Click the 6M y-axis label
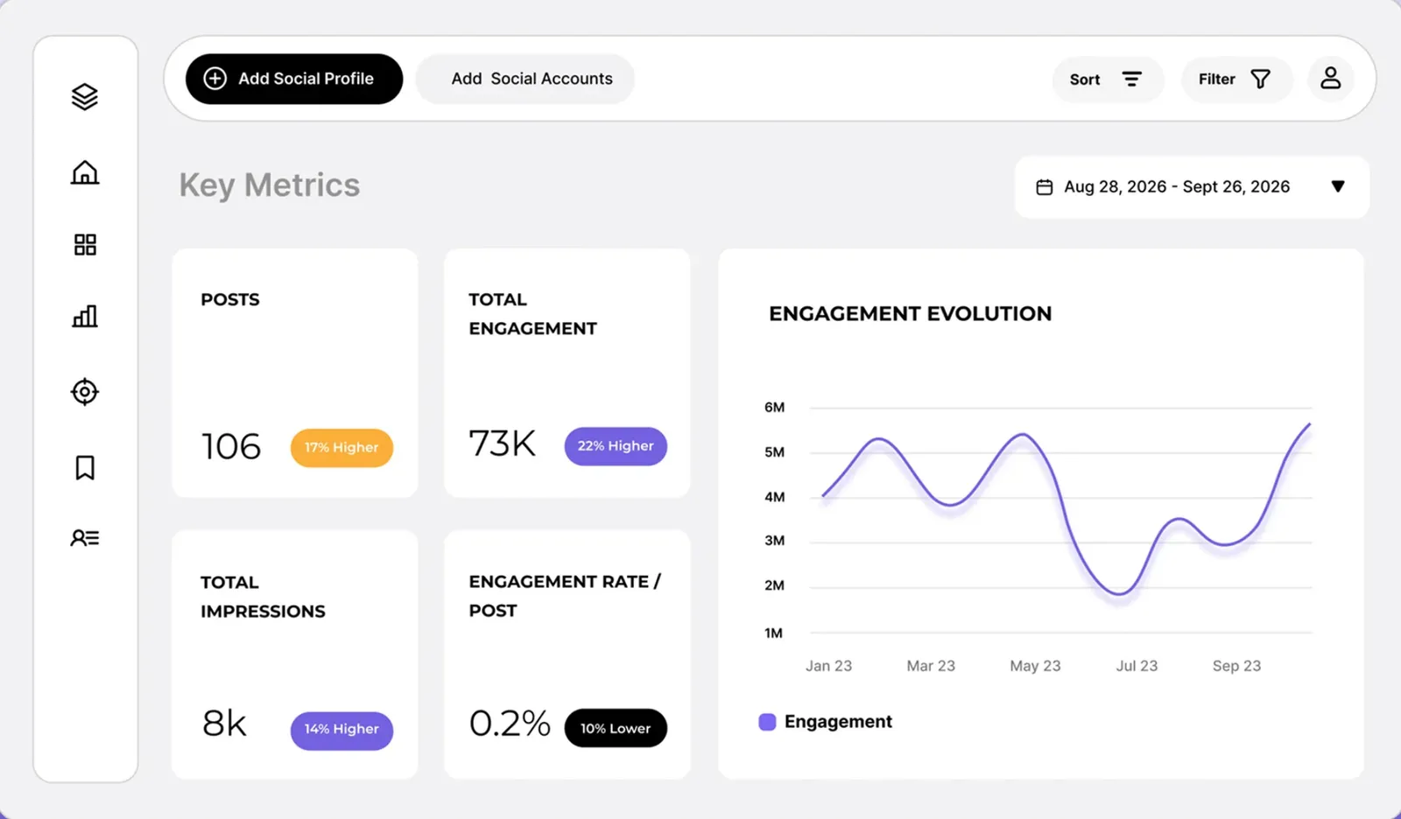The width and height of the screenshot is (1401, 819). coord(774,408)
